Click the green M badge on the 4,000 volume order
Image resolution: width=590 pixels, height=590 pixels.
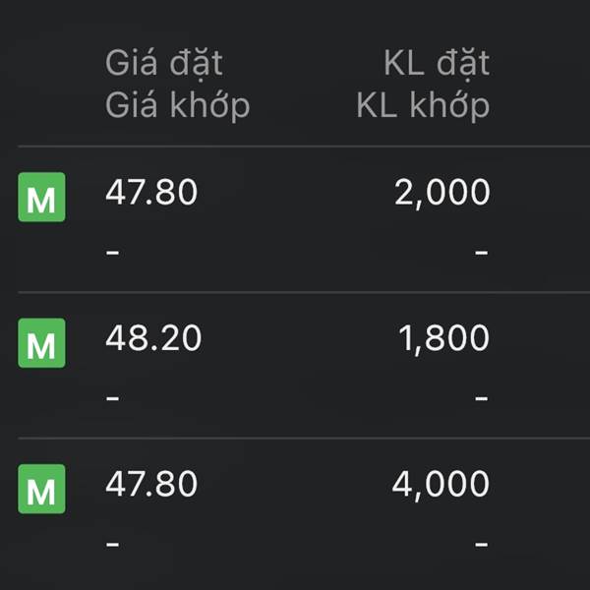(x=41, y=489)
